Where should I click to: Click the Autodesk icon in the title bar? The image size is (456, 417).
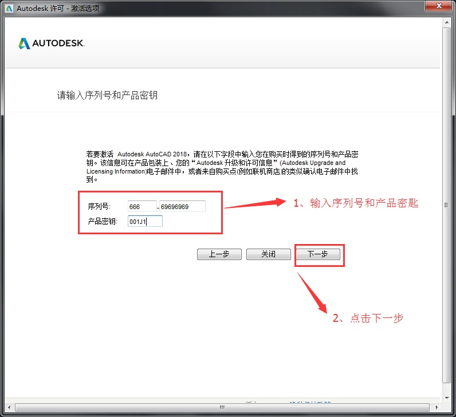[9, 9]
